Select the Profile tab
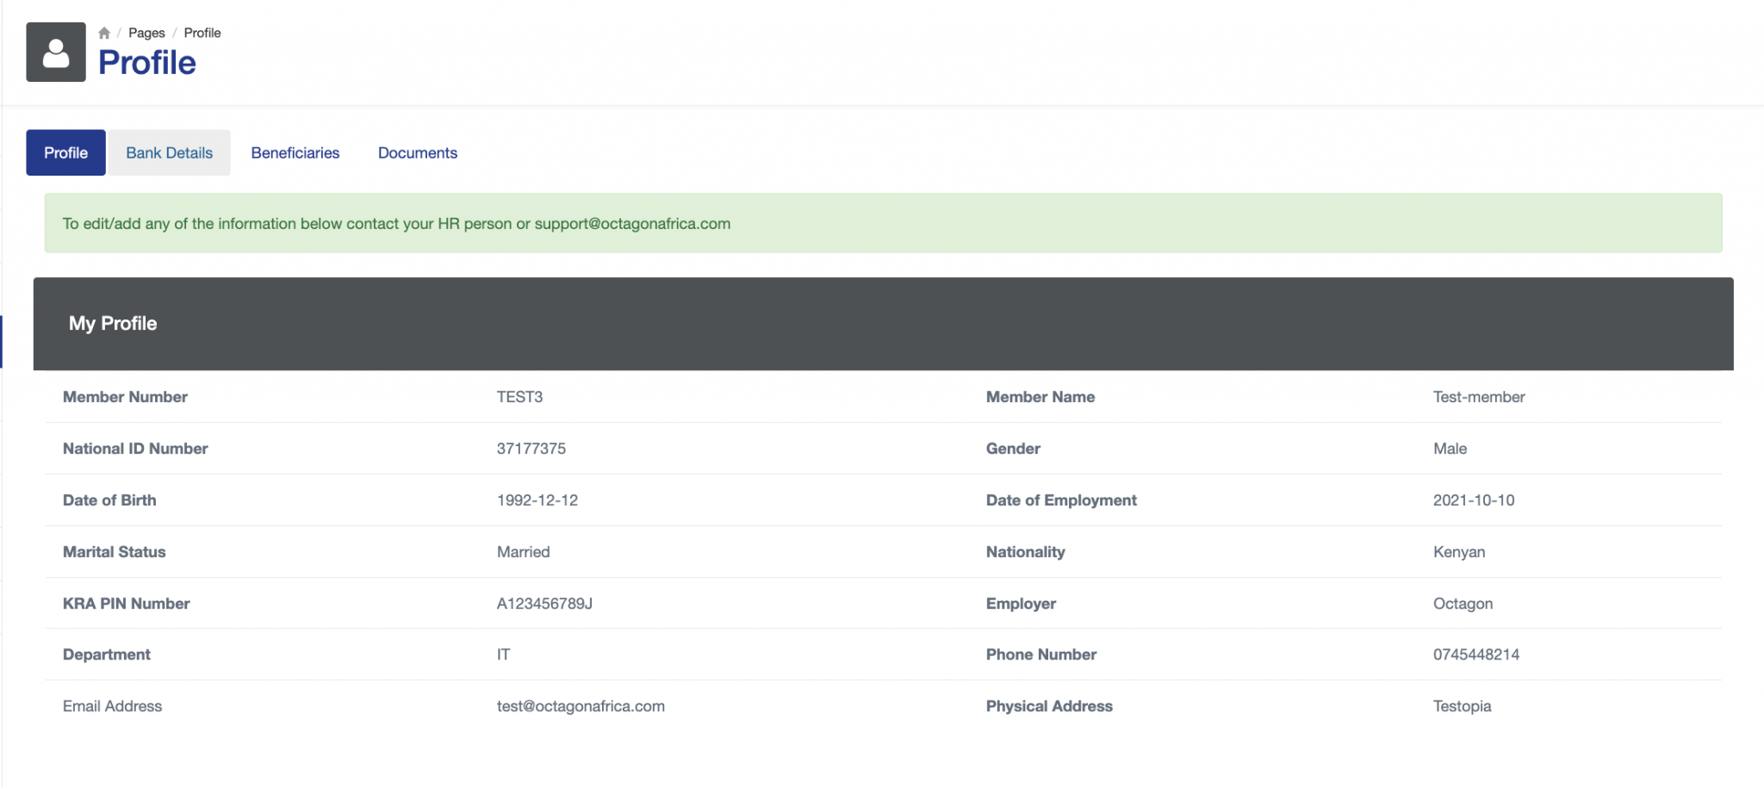Image resolution: width=1764 pixels, height=787 pixels. (65, 152)
